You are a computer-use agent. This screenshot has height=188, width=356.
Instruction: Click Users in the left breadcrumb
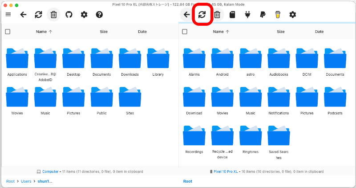click(26, 181)
